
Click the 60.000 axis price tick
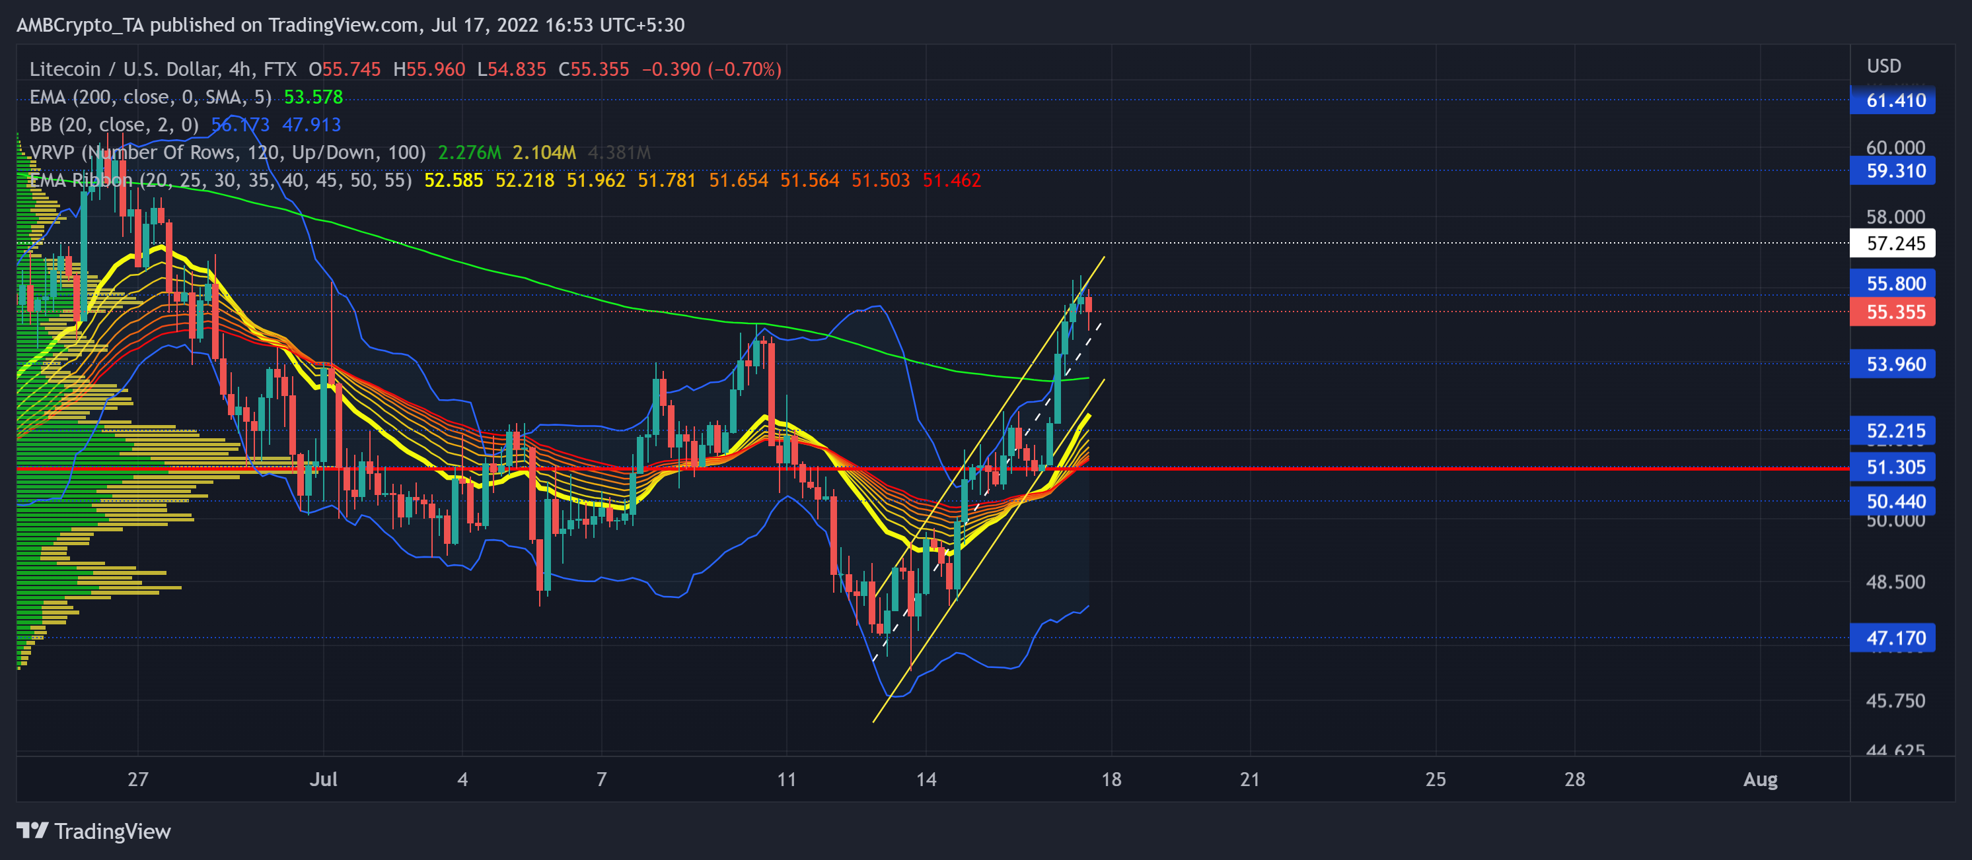tap(1895, 147)
